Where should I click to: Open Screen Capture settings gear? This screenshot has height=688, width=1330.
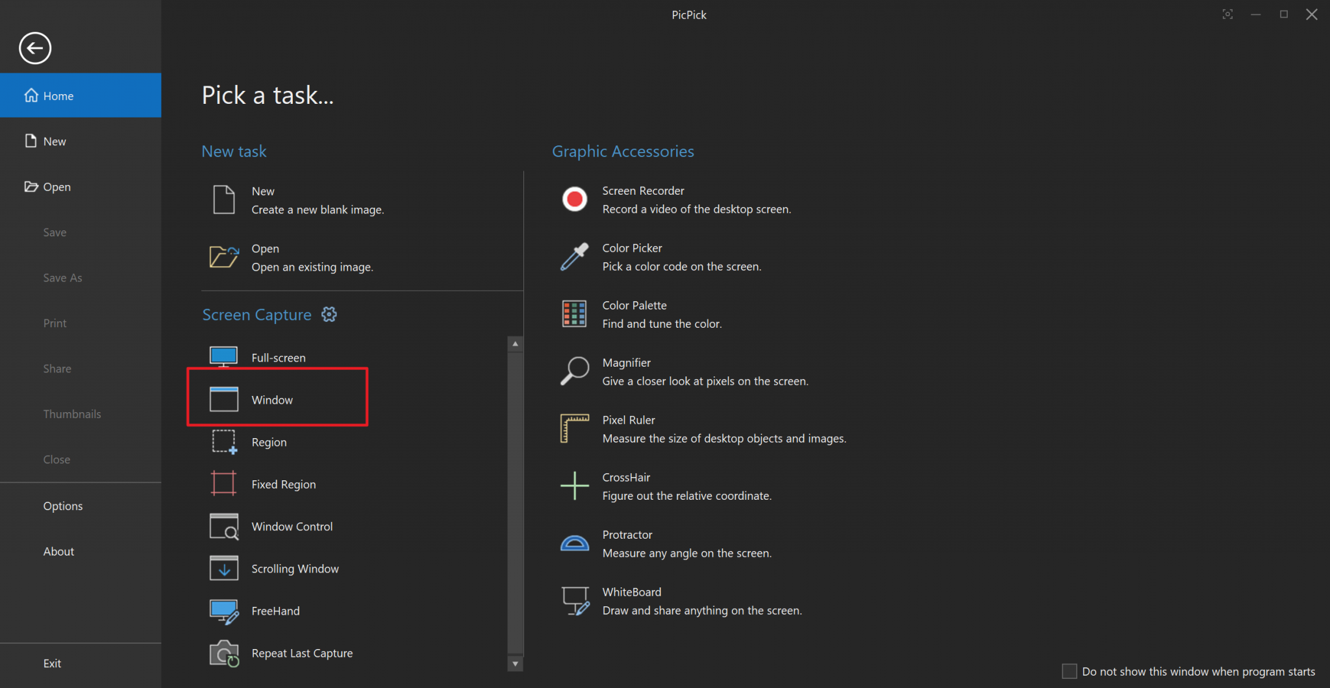click(329, 314)
